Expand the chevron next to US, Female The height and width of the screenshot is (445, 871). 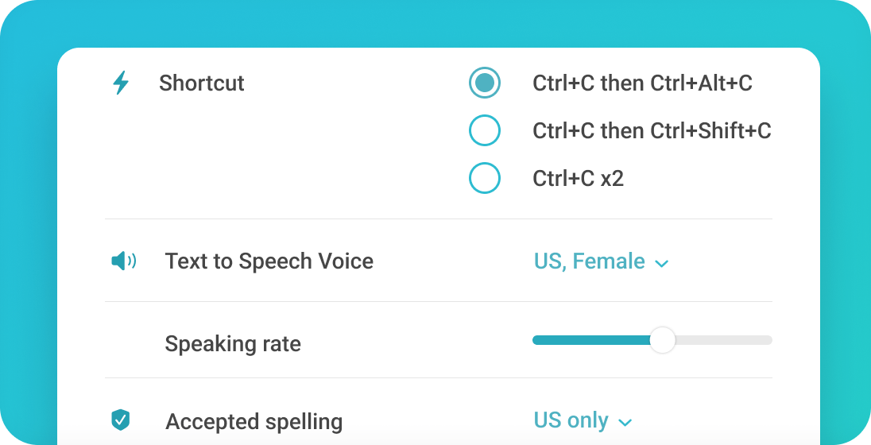pyautogui.click(x=662, y=263)
